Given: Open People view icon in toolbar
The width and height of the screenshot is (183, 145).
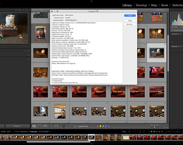Looking at the screenshot, I should coord(56,126).
